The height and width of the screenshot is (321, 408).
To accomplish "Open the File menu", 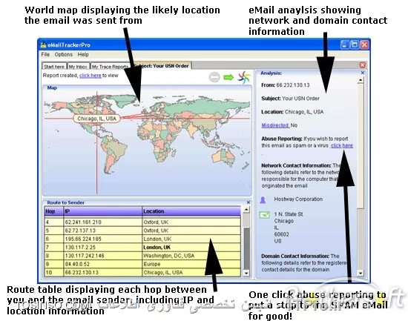I will [45, 55].
